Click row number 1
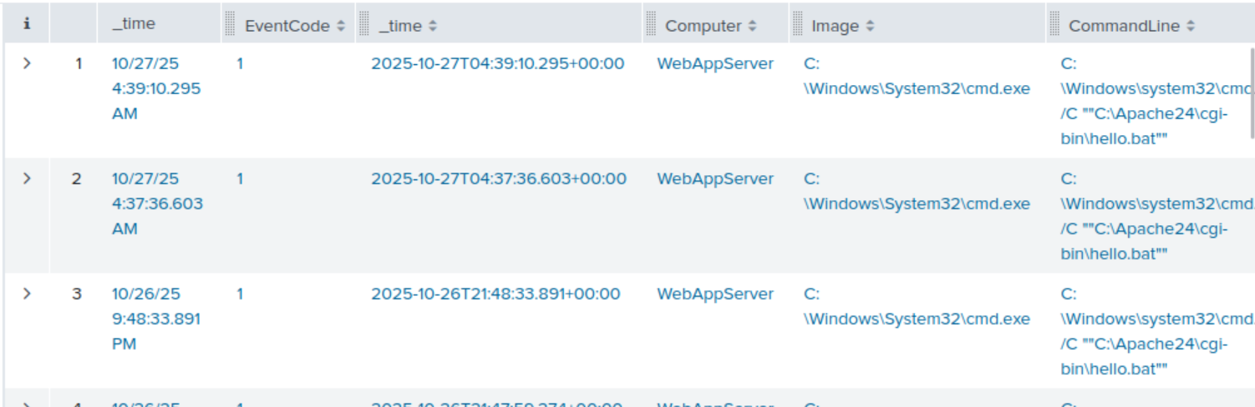The image size is (1255, 407). click(x=79, y=63)
